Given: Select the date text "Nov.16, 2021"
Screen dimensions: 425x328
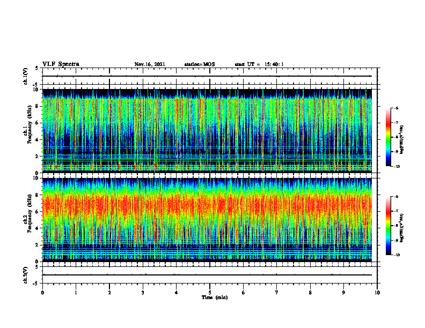Looking at the screenshot, I should [150, 64].
